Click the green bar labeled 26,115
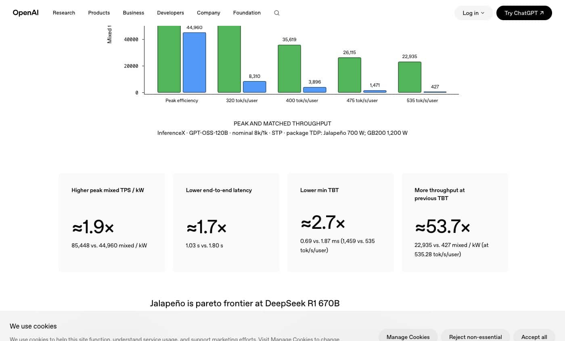This screenshot has height=341, width=565. pos(349,75)
